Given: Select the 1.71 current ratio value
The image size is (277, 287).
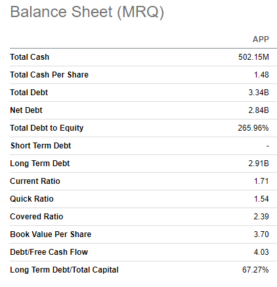Looking at the screenshot, I should [261, 181].
